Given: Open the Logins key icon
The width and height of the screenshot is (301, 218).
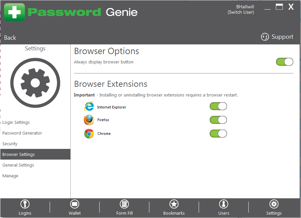Looking at the screenshot, I should (x=25, y=204).
